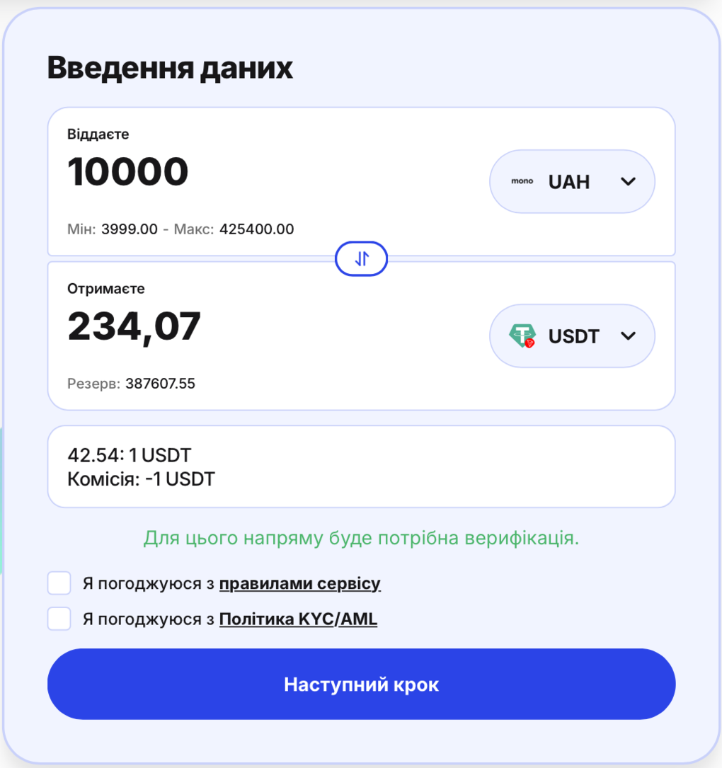
Task: Click the Tether USDT coin icon
Action: point(522,336)
